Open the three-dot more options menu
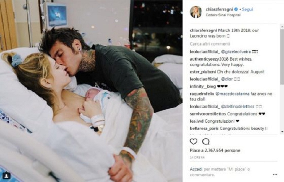The height and width of the screenshot is (182, 284). 275,174
